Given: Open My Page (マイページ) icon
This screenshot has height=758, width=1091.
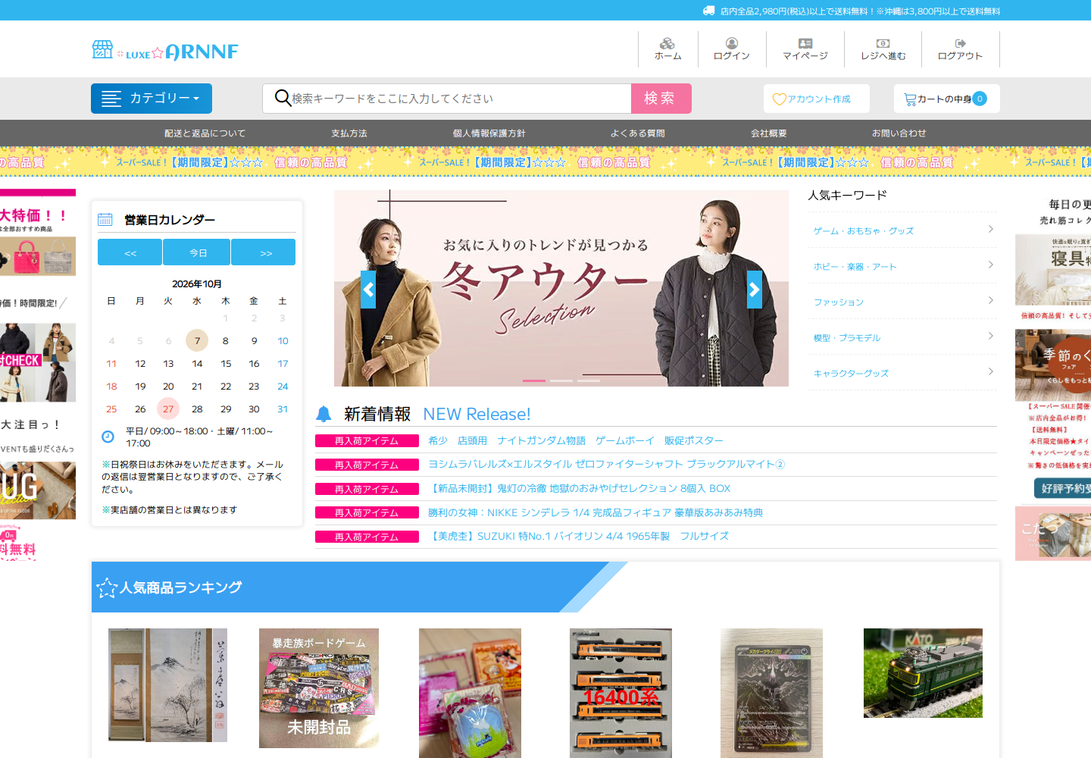Looking at the screenshot, I should (805, 43).
